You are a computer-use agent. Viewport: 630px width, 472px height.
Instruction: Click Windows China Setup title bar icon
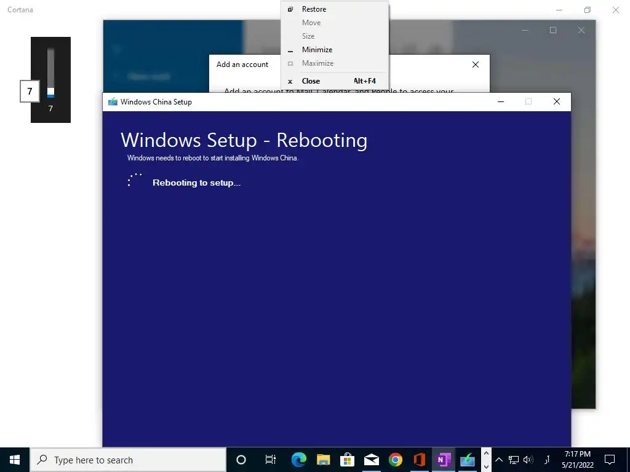click(x=113, y=102)
